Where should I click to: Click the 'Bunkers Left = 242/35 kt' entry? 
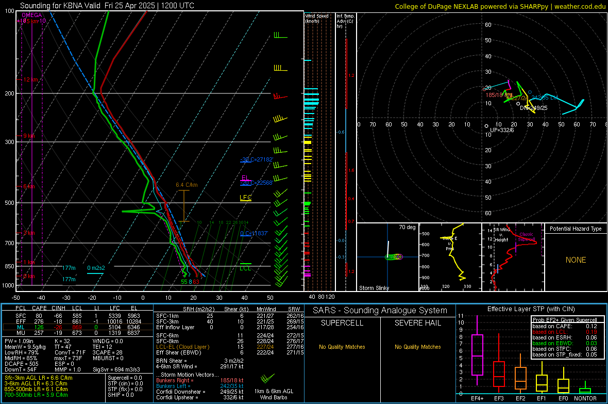pos(200,386)
